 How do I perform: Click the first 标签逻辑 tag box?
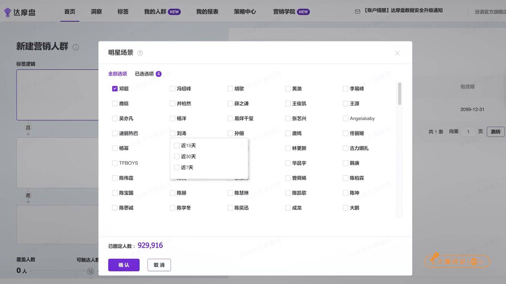pyautogui.click(x=58, y=95)
